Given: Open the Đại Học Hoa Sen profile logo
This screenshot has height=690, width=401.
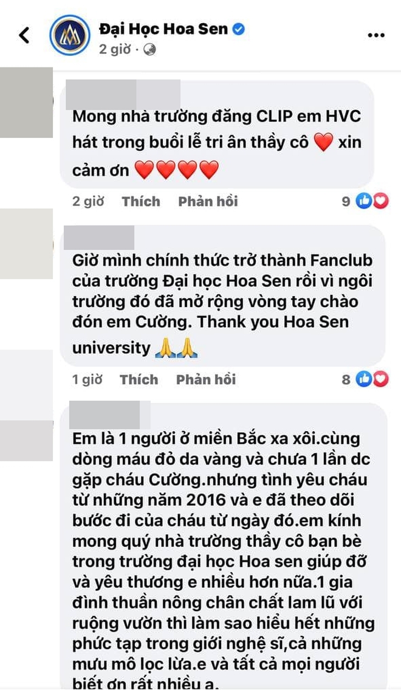Looking at the screenshot, I should tap(70, 35).
